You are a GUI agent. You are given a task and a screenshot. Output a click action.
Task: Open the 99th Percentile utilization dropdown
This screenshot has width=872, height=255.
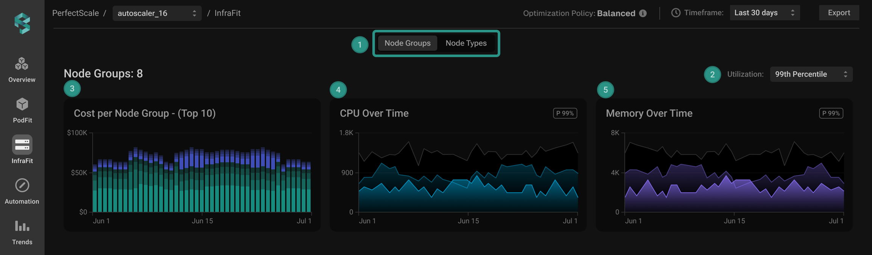point(811,74)
